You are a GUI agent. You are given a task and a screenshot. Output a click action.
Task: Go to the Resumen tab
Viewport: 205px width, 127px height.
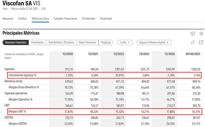(x=8, y=18)
